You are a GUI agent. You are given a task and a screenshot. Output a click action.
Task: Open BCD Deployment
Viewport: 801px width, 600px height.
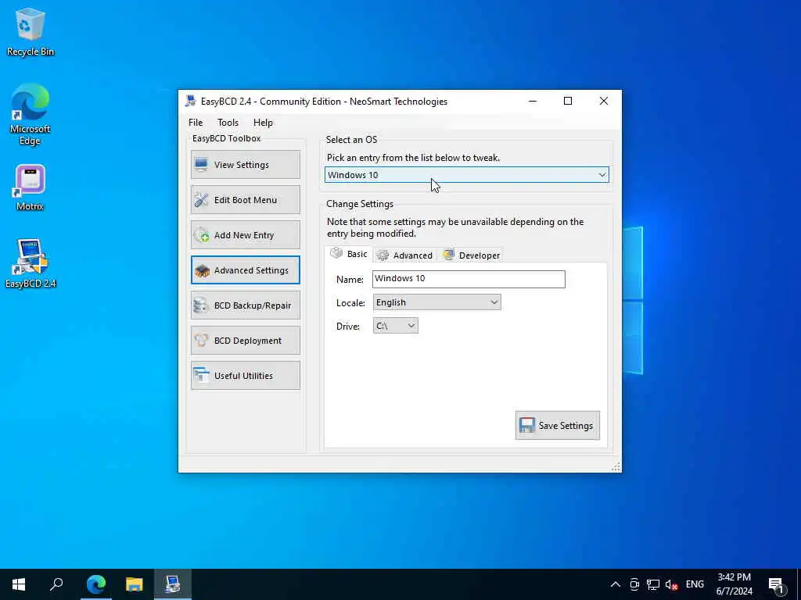click(245, 341)
